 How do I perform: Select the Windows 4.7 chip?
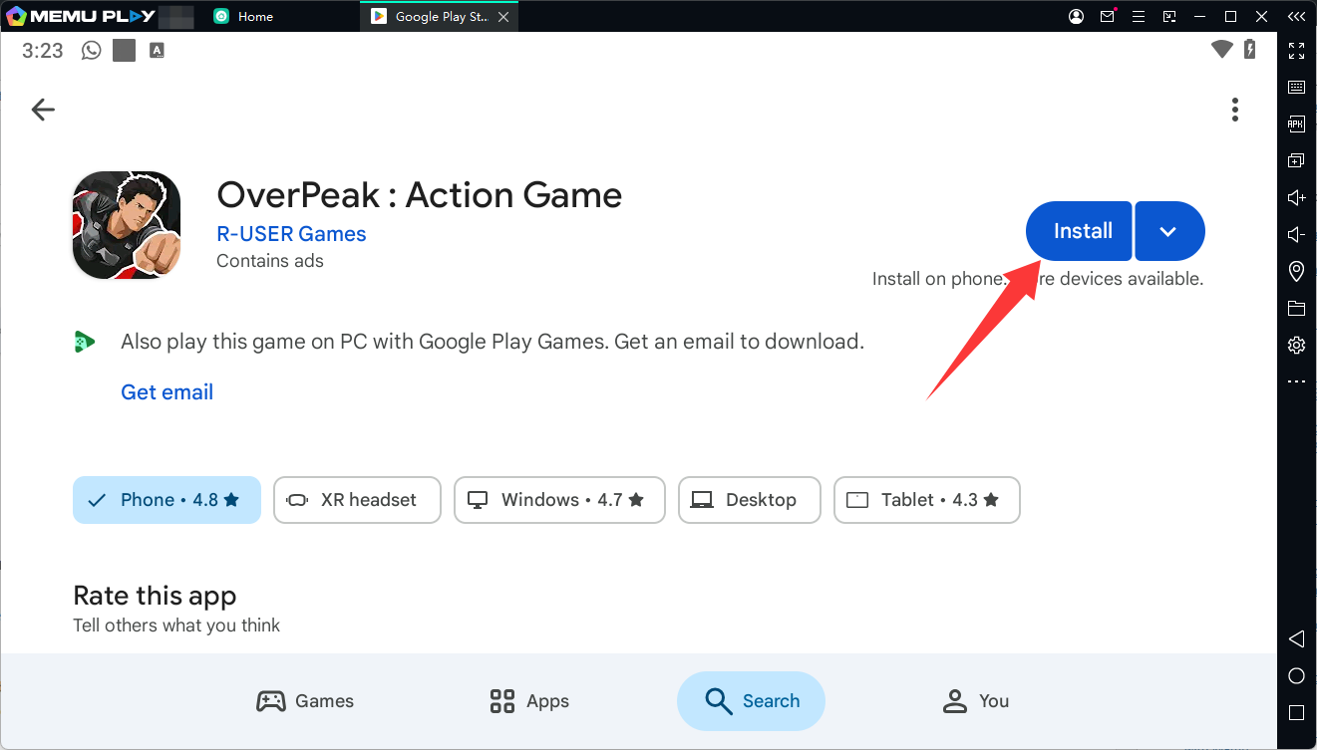(x=559, y=500)
